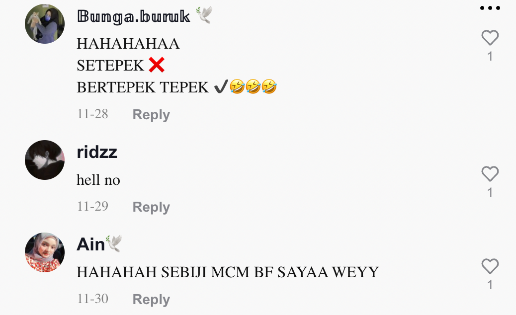Select the "HAHAHAH SEBIJI MCM BF SAYAA WEYY" comment
Viewport: 516px width, 315px height.
pyautogui.click(x=228, y=272)
